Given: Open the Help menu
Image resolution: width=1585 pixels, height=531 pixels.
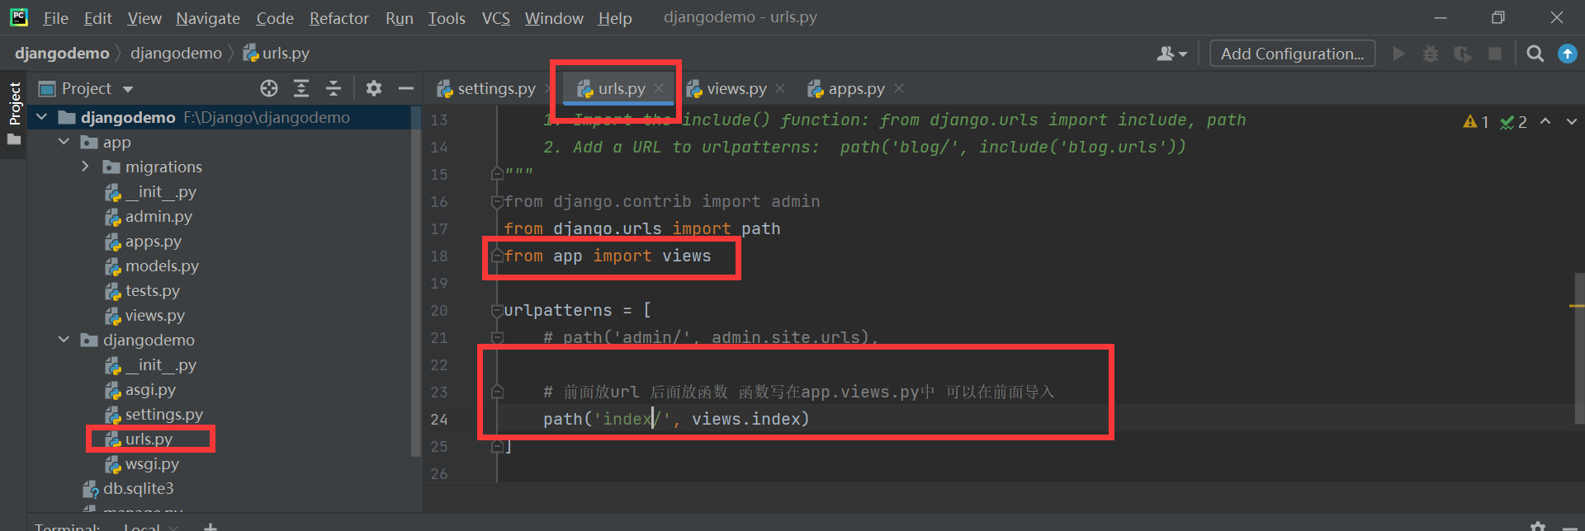Looking at the screenshot, I should [x=615, y=18].
